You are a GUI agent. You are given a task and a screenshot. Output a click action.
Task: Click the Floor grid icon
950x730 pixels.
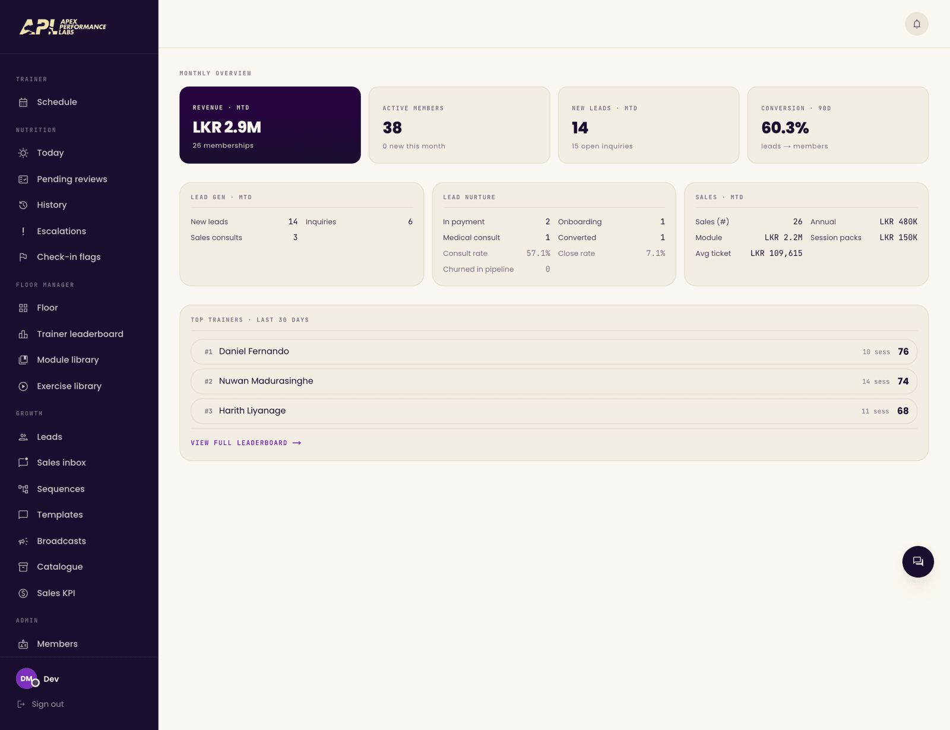tap(23, 308)
